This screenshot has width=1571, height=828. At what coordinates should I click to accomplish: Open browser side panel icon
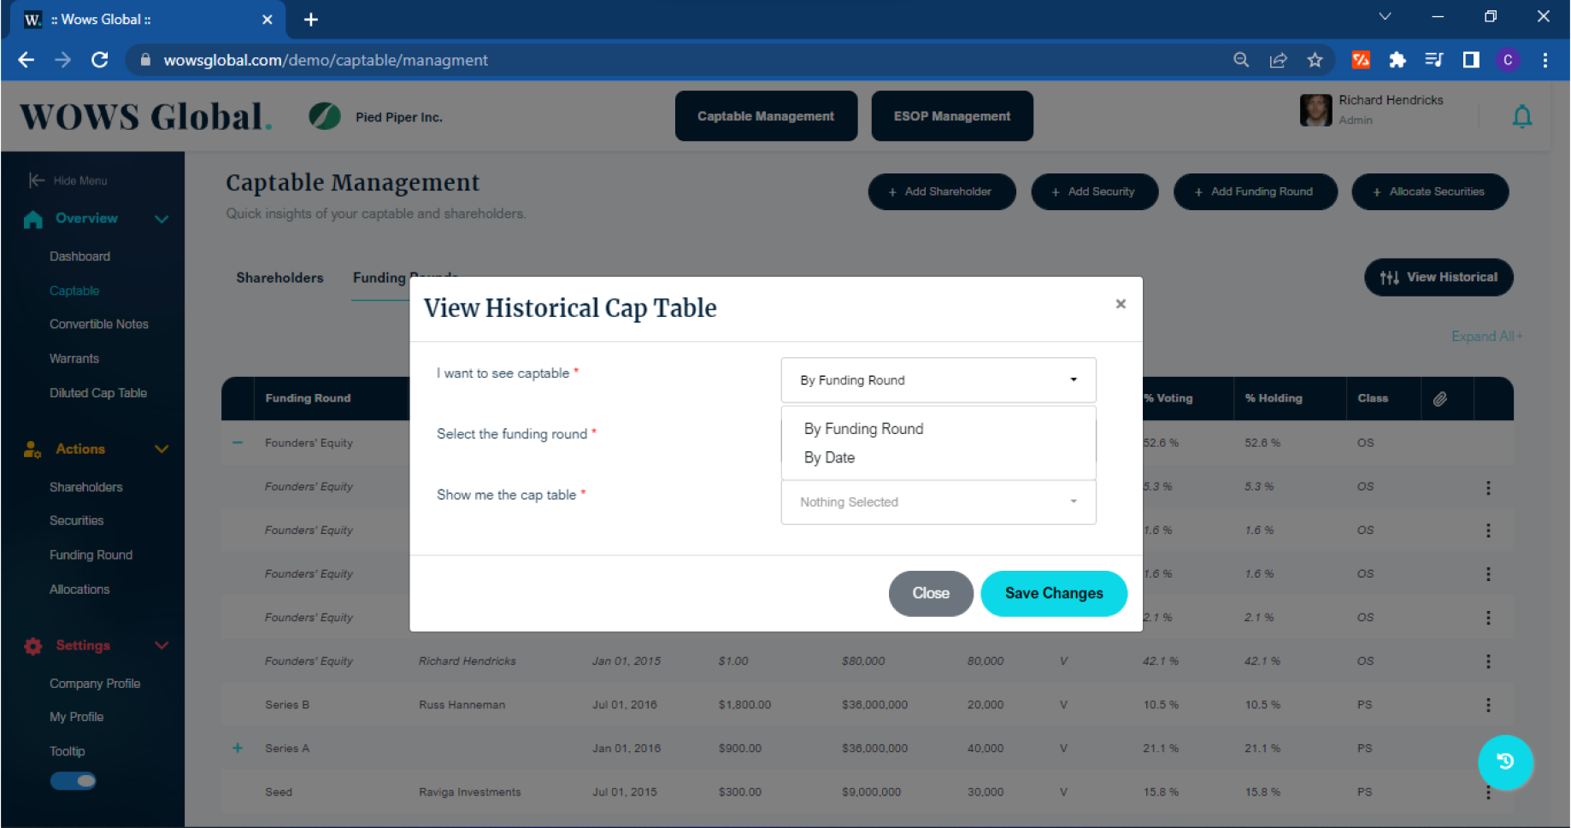(x=1471, y=60)
